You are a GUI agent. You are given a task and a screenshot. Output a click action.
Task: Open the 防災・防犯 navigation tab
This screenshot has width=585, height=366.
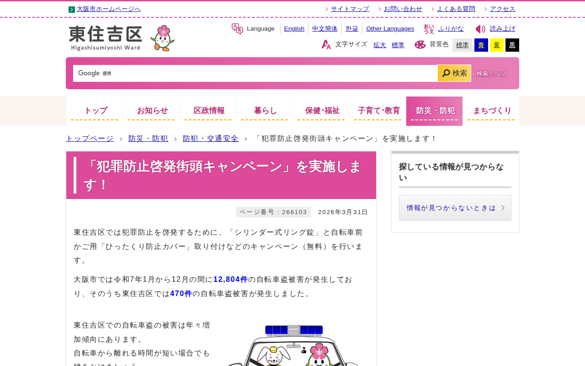tap(434, 111)
